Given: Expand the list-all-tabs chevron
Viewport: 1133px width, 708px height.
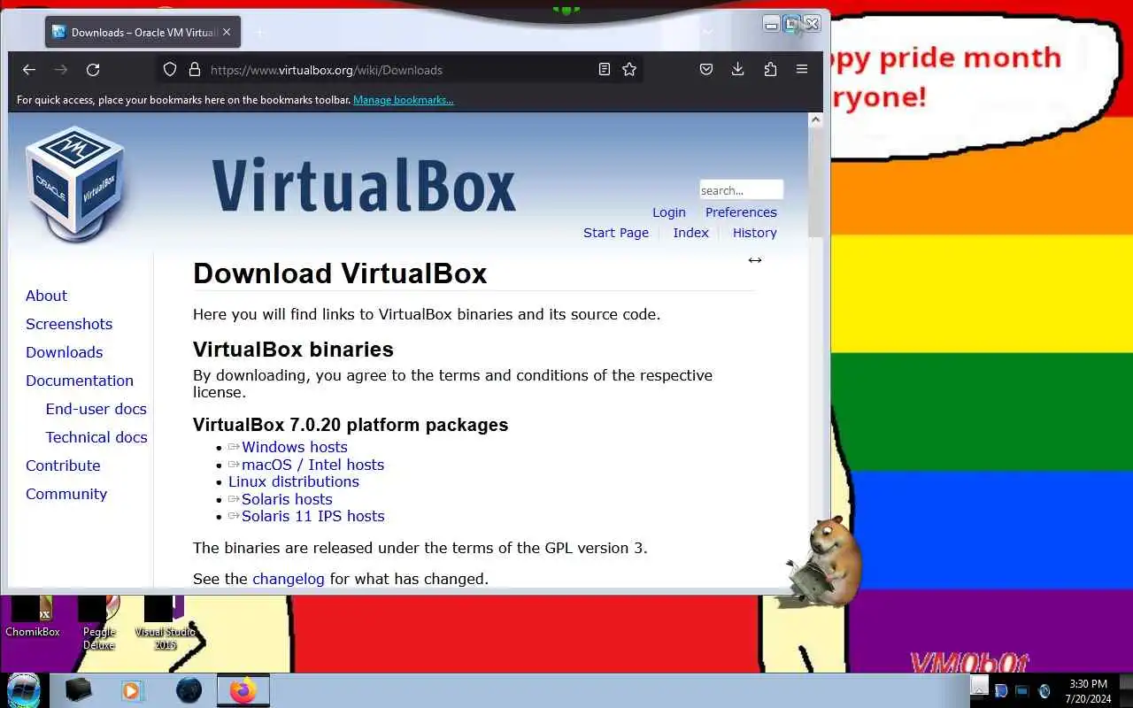Looking at the screenshot, I should (x=707, y=32).
